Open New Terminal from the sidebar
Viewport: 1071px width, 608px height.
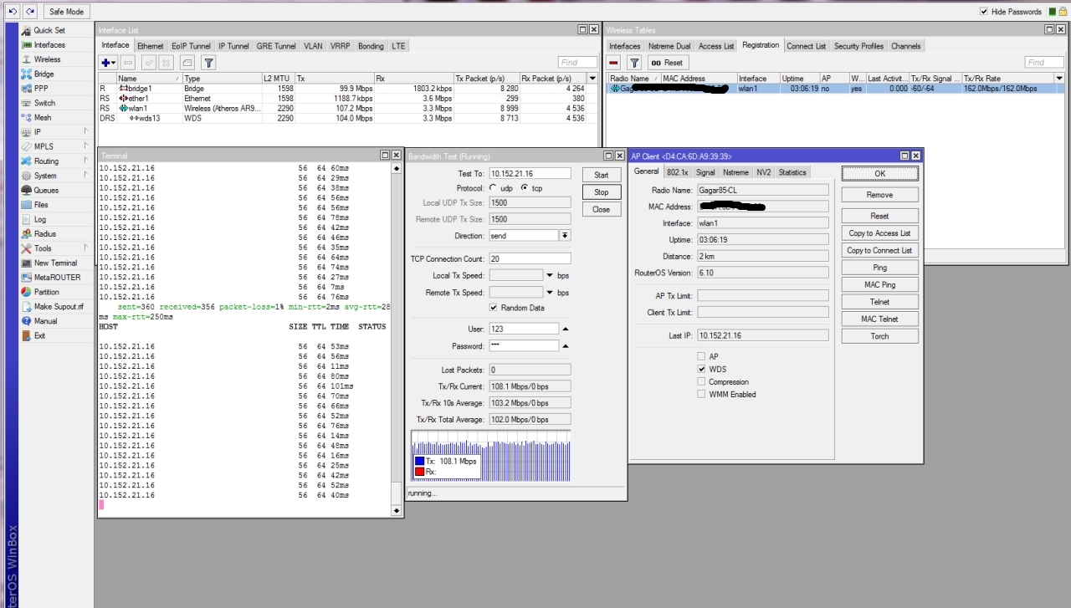coord(55,263)
